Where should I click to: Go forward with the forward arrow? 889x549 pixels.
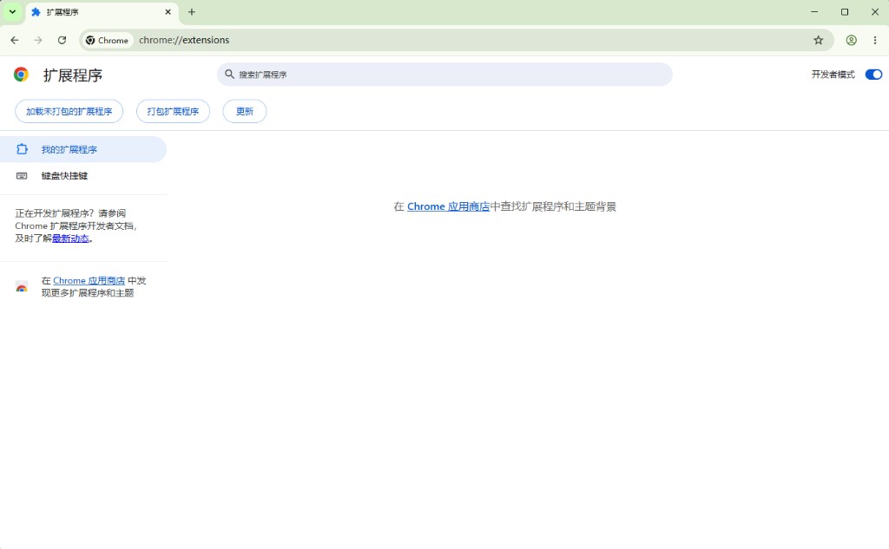[38, 40]
